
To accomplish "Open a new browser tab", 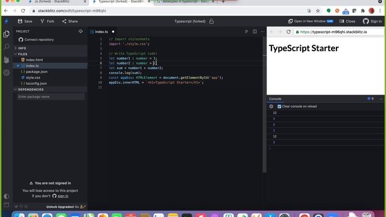I will [x=223, y=2].
